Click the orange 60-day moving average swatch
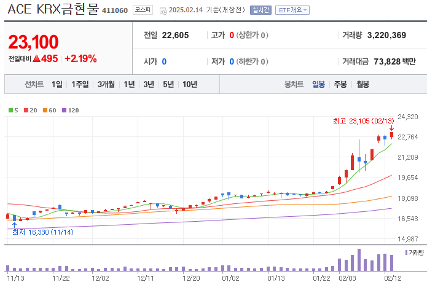The image size is (427, 285). pyautogui.click(x=45, y=110)
